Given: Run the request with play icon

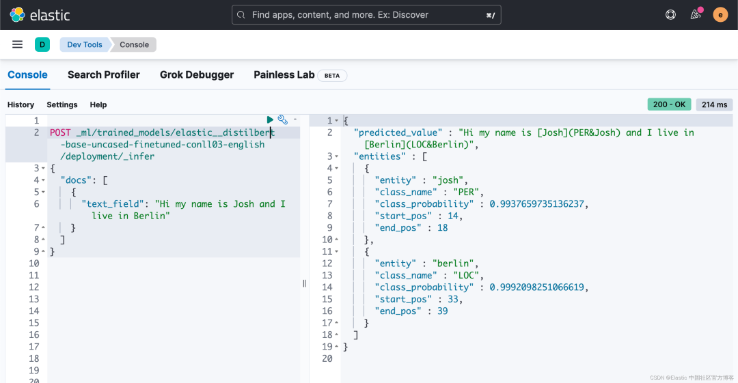Looking at the screenshot, I should coord(271,119).
